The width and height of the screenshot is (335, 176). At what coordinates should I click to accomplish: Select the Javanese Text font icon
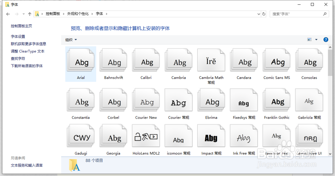(276, 136)
